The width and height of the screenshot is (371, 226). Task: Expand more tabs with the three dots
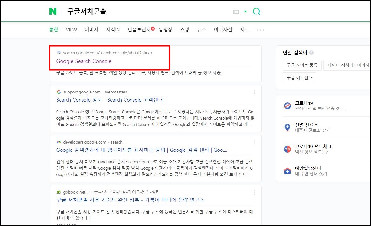click(x=260, y=30)
